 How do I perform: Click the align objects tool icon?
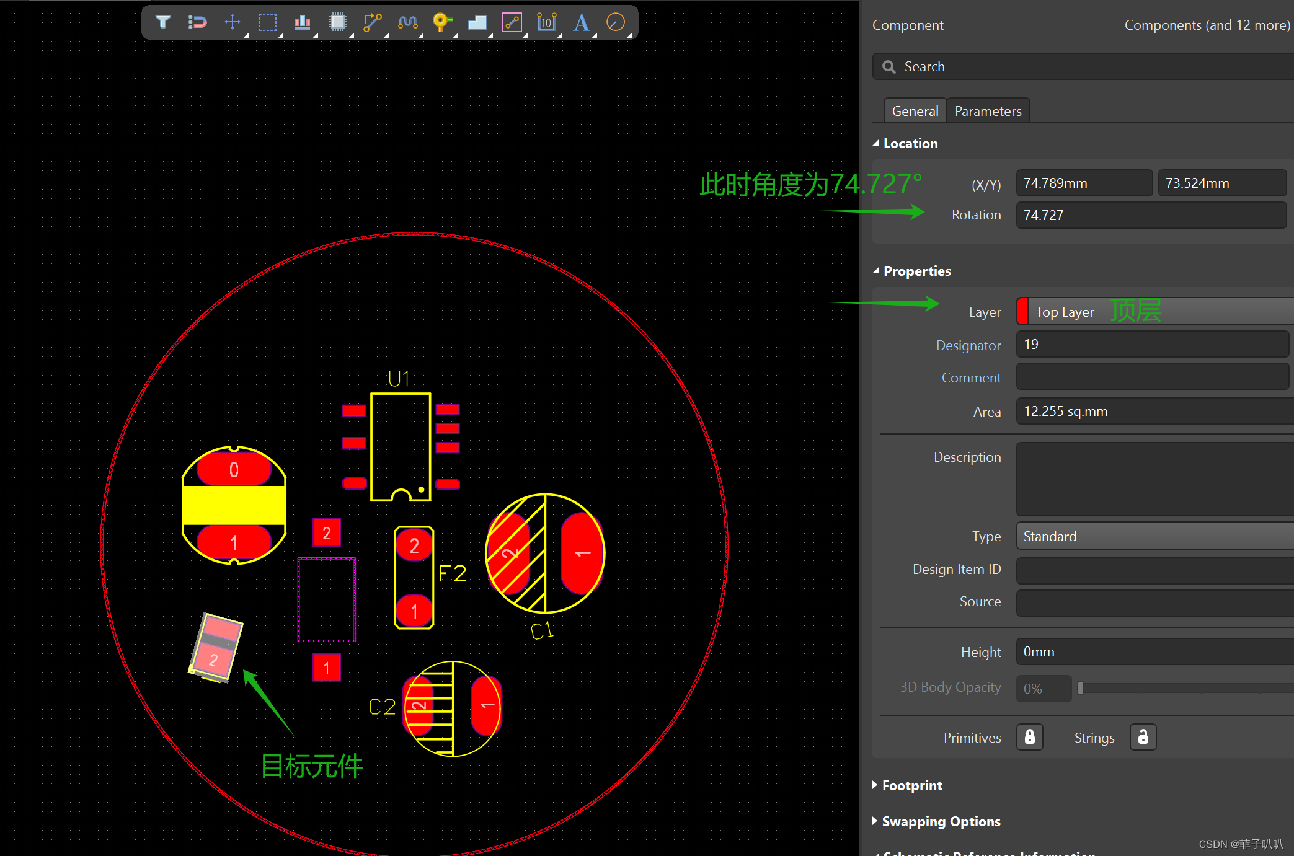point(302,22)
